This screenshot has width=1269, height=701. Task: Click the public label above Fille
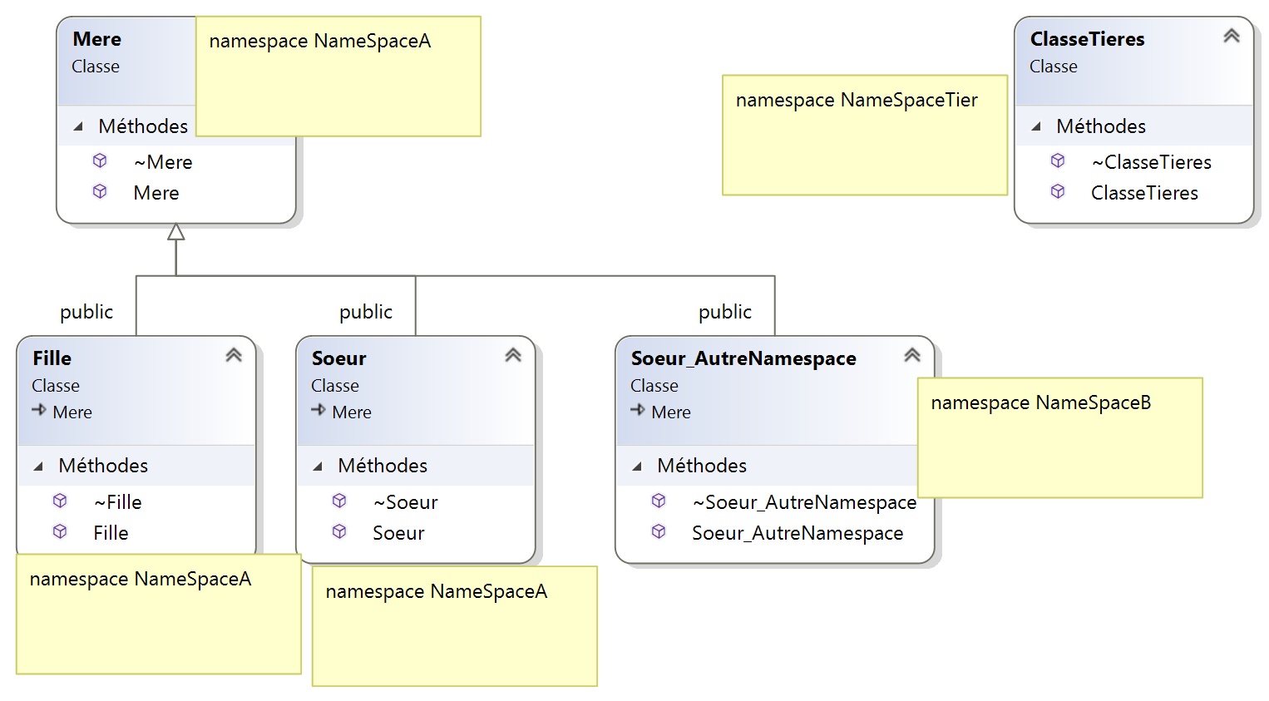click(x=86, y=313)
